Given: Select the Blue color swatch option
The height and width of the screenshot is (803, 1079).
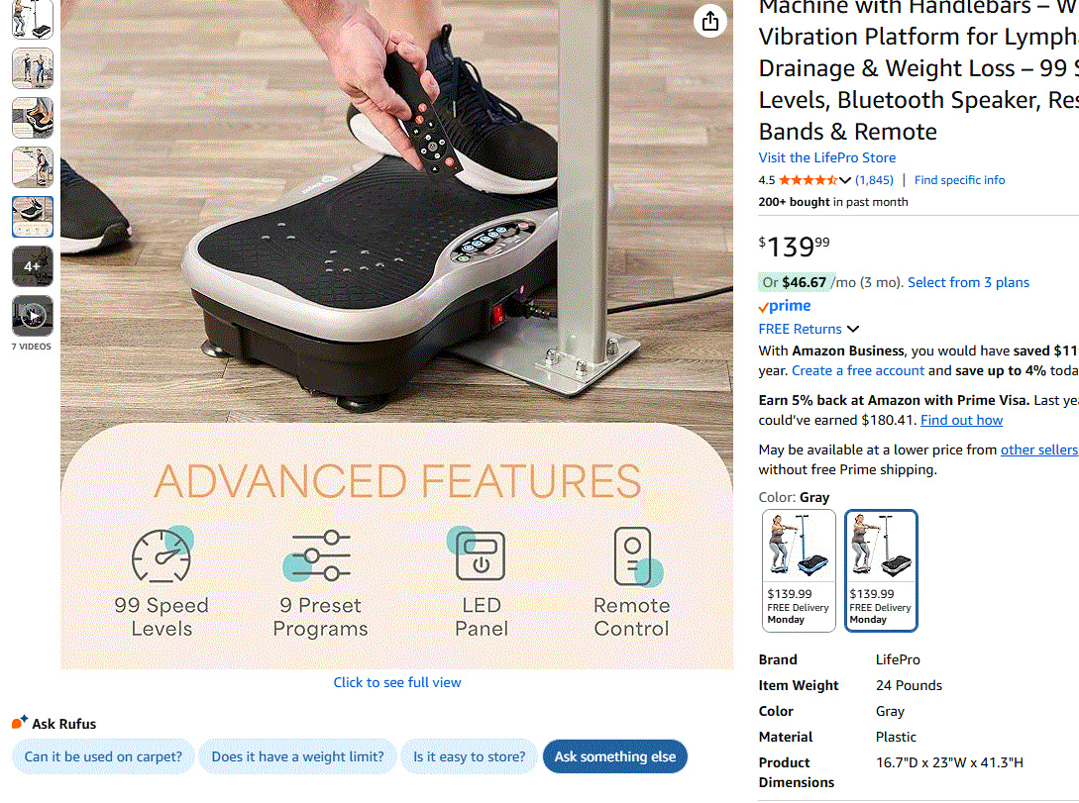Looking at the screenshot, I should pos(799,570).
